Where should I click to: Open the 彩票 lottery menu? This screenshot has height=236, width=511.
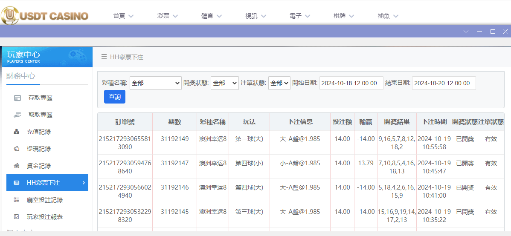167,16
